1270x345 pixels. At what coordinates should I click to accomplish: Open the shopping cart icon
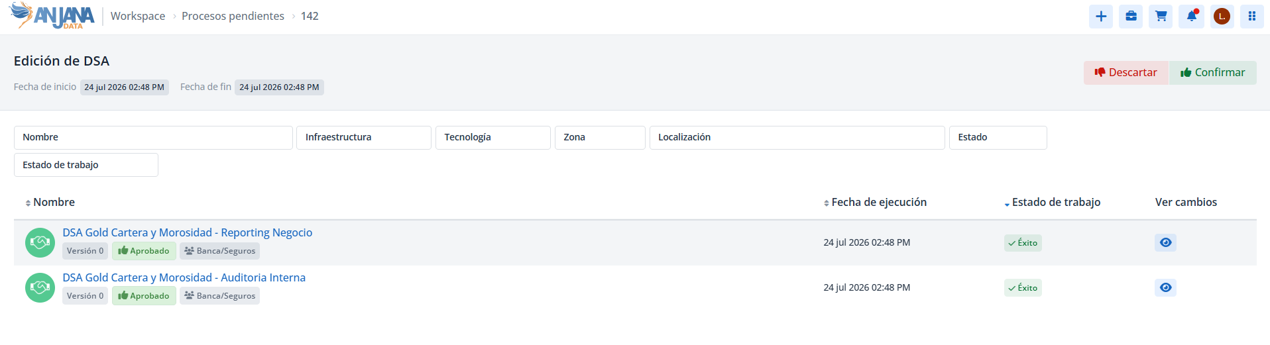pyautogui.click(x=1161, y=17)
